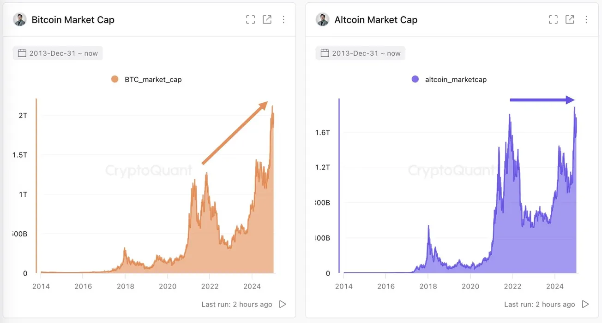This screenshot has height=323, width=602.
Task: Open the three-dot menu on Bitcoin chart
Action: pyautogui.click(x=283, y=19)
